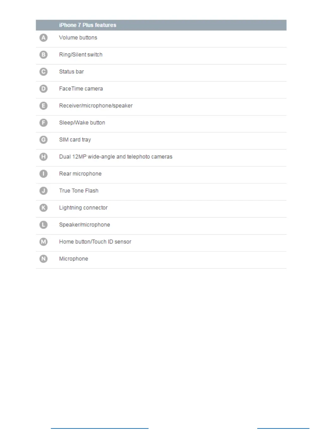Viewport: 323px width, 437px height.
Task: Click the long blue underlined link at bottom left
Action: point(100,427)
